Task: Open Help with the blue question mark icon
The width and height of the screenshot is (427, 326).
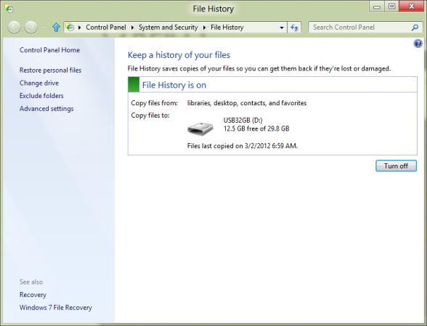Action: point(418,44)
